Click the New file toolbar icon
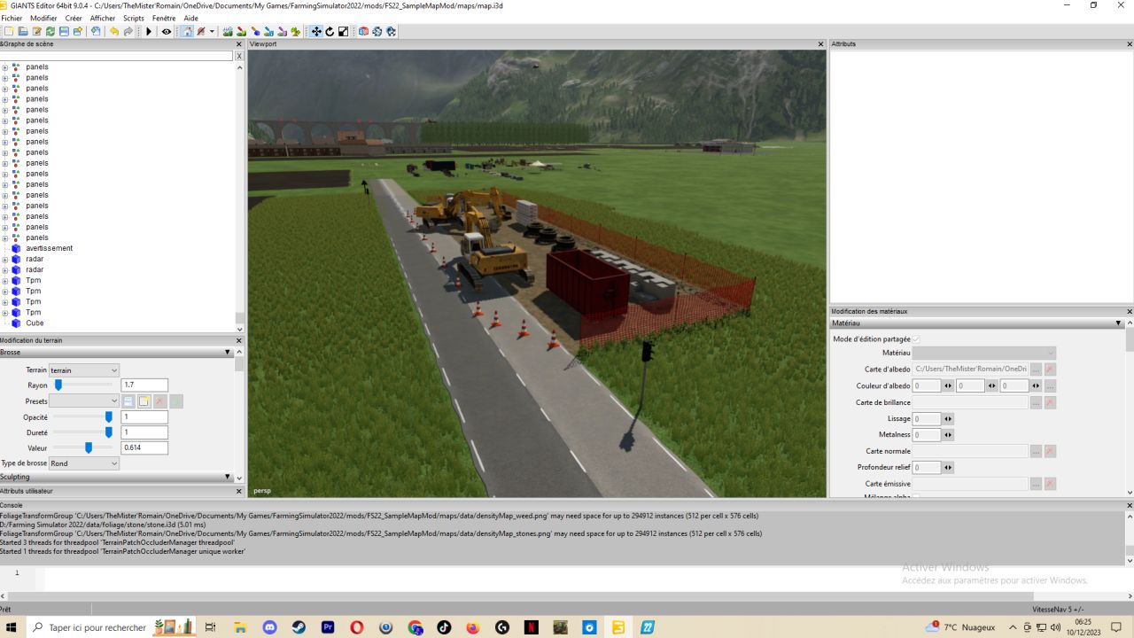The image size is (1134, 638). [x=8, y=31]
